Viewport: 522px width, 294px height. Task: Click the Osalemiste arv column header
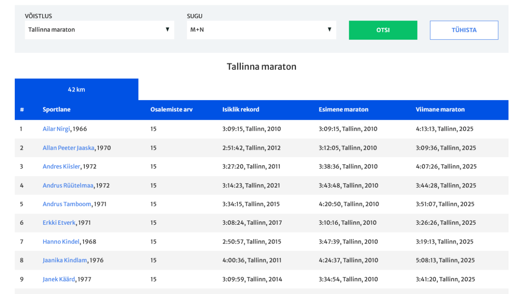click(171, 110)
